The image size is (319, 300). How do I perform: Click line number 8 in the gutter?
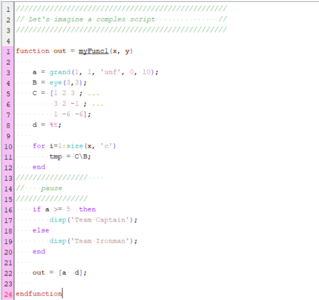tap(8, 126)
